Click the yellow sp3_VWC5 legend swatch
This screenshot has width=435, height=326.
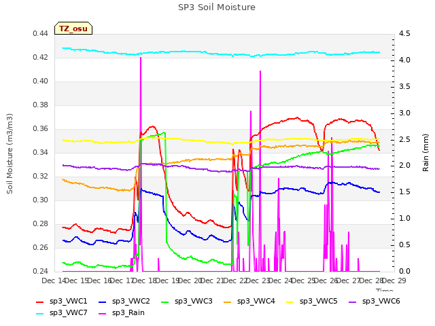point(290,302)
